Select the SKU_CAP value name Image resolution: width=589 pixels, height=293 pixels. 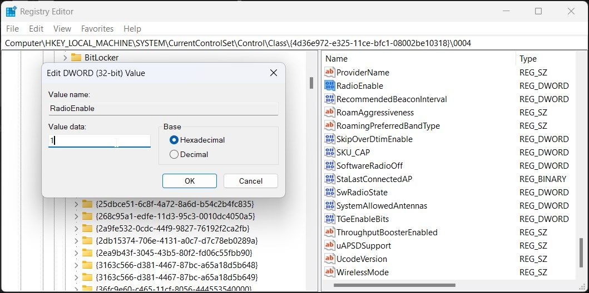(x=353, y=152)
